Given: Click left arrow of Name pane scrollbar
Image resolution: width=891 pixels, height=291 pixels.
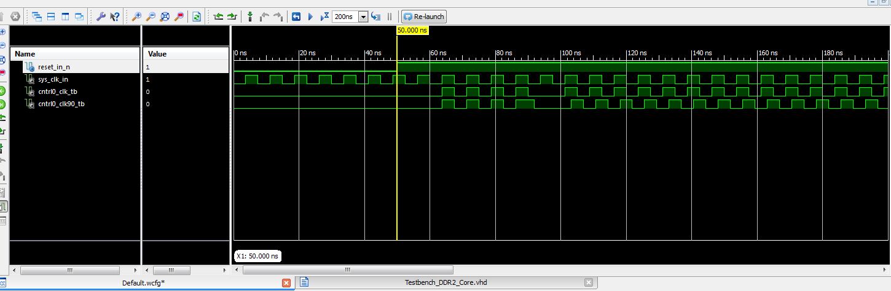Looking at the screenshot, I should coord(15,270).
